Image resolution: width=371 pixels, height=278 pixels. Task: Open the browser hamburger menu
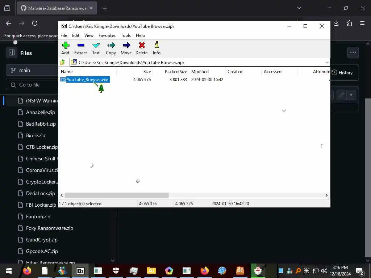tap(362, 23)
